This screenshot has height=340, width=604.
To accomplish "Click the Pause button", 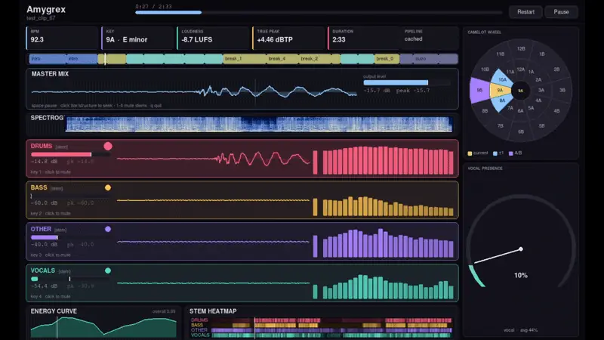I will (x=561, y=12).
